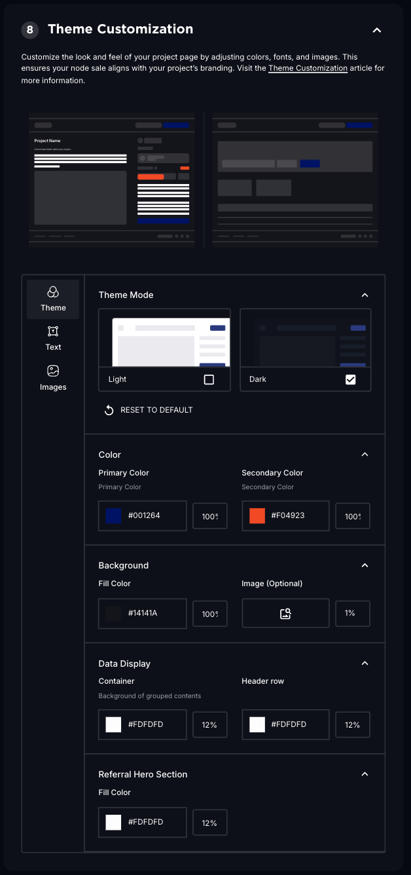Open the Images tab in sidebar
The image size is (411, 875).
coord(53,379)
